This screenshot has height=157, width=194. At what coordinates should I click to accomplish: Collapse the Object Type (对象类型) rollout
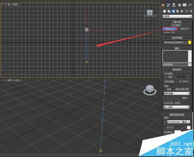[x=177, y=22]
